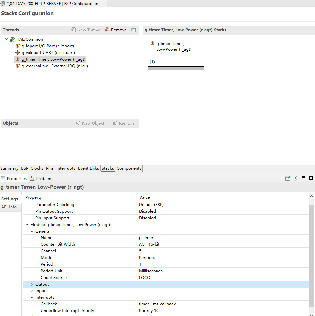Open the Properties view menu (three dots)
The height and width of the screenshot is (316, 315).
click(296, 178)
